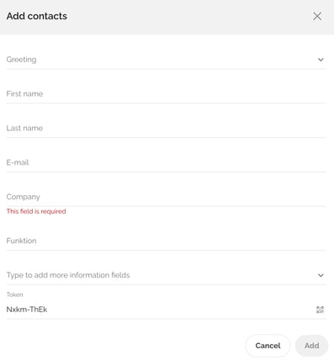Viewport: 334px width, 360px height.
Task: Focus the Last name input
Action: [167, 128]
